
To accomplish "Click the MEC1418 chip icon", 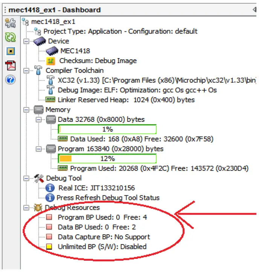I will 52,51.
